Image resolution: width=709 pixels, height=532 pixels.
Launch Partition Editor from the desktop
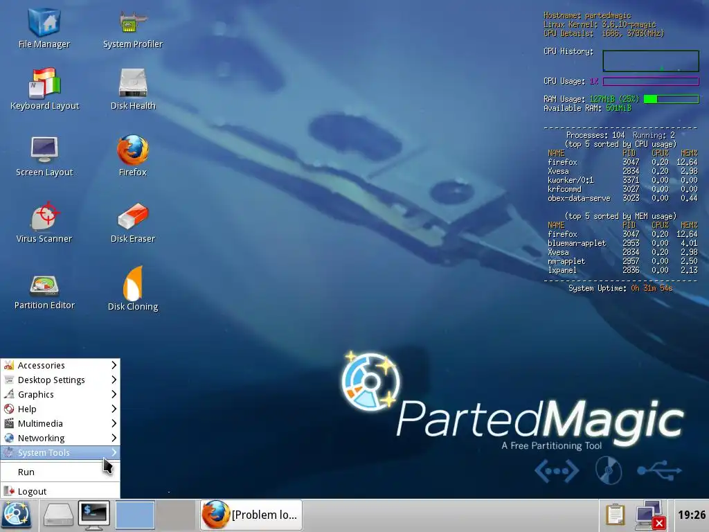(x=44, y=292)
